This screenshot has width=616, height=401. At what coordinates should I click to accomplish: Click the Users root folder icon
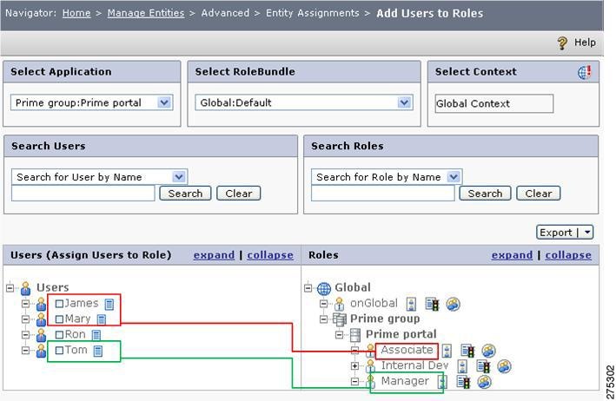point(26,288)
